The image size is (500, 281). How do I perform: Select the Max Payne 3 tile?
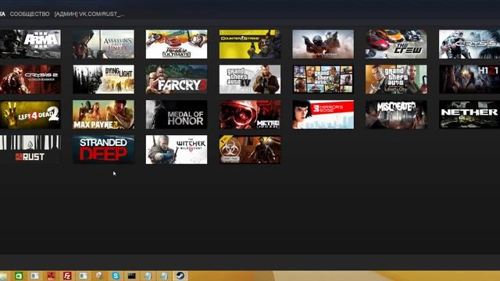[103, 115]
